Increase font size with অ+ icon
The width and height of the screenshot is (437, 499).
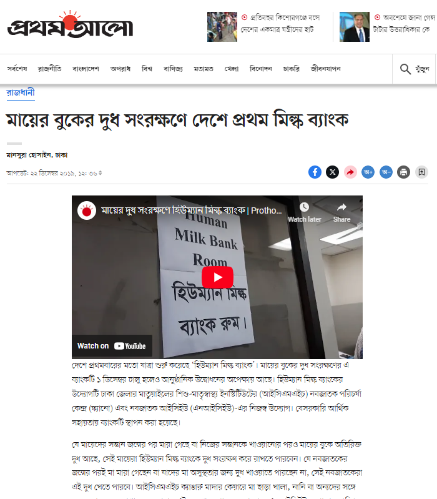point(368,172)
